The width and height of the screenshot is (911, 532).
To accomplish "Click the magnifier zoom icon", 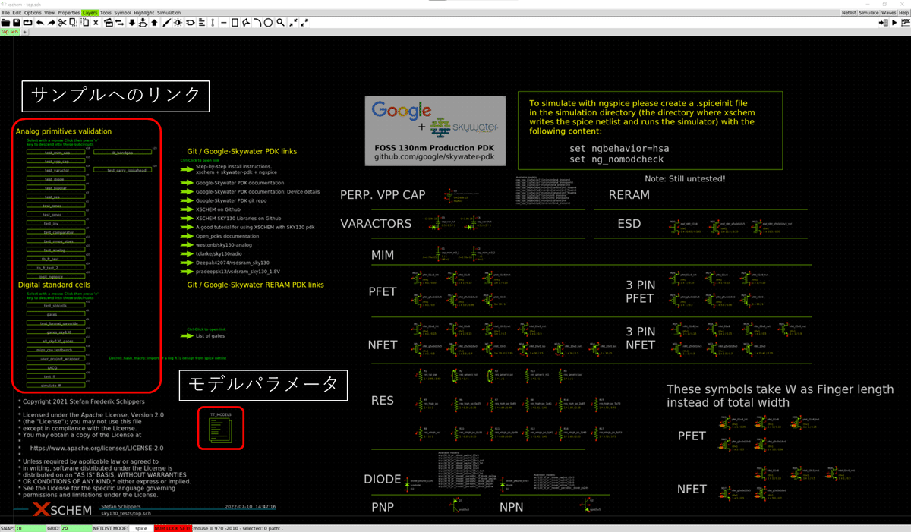I will click(x=280, y=23).
